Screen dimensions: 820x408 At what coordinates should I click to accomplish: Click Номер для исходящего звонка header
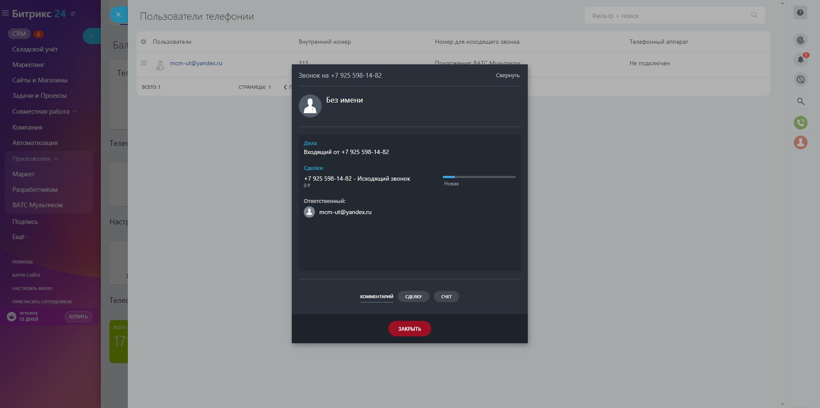pyautogui.click(x=477, y=42)
